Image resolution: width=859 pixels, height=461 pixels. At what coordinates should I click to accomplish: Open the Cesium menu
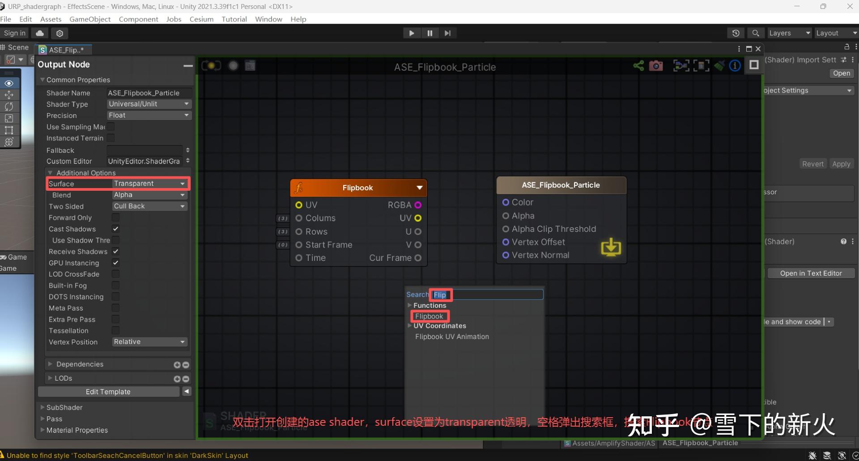pos(201,19)
